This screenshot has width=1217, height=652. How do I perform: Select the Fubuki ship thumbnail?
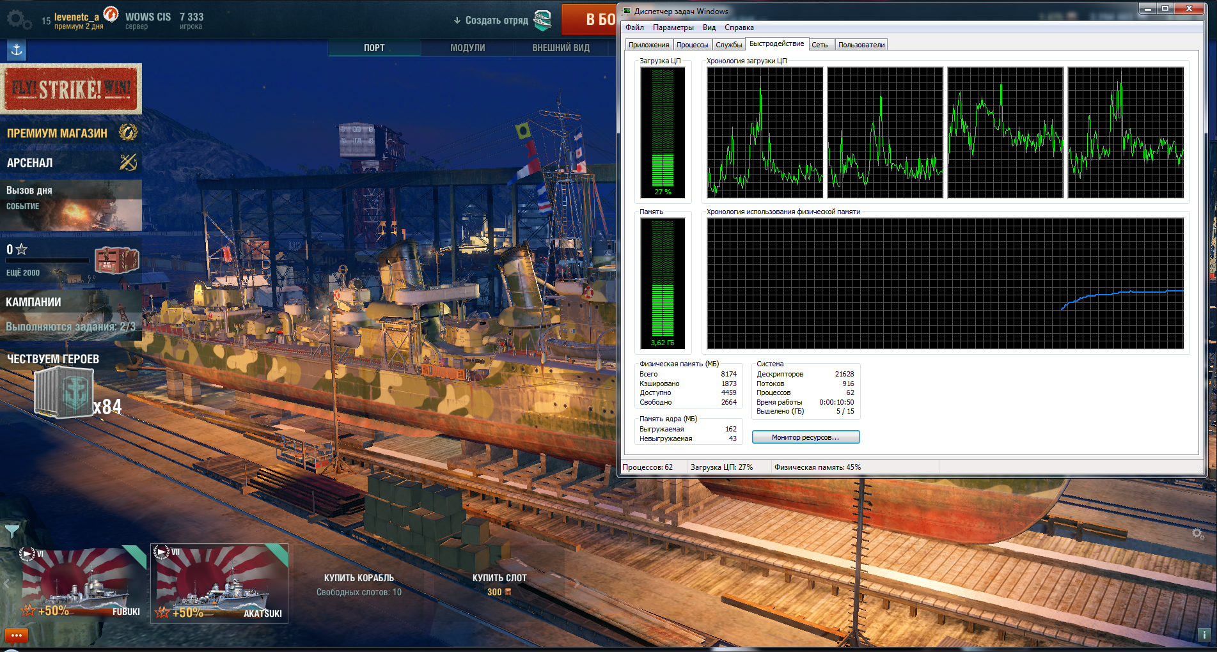[x=81, y=584]
